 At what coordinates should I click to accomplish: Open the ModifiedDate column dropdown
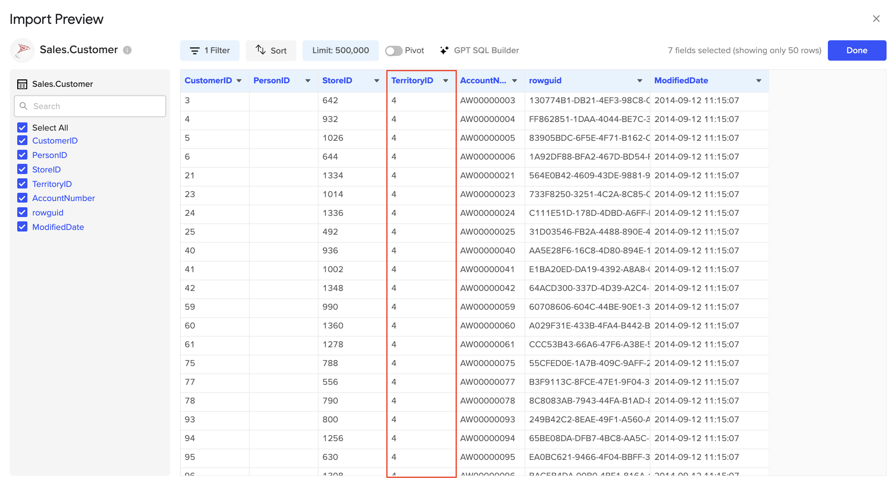coord(759,81)
